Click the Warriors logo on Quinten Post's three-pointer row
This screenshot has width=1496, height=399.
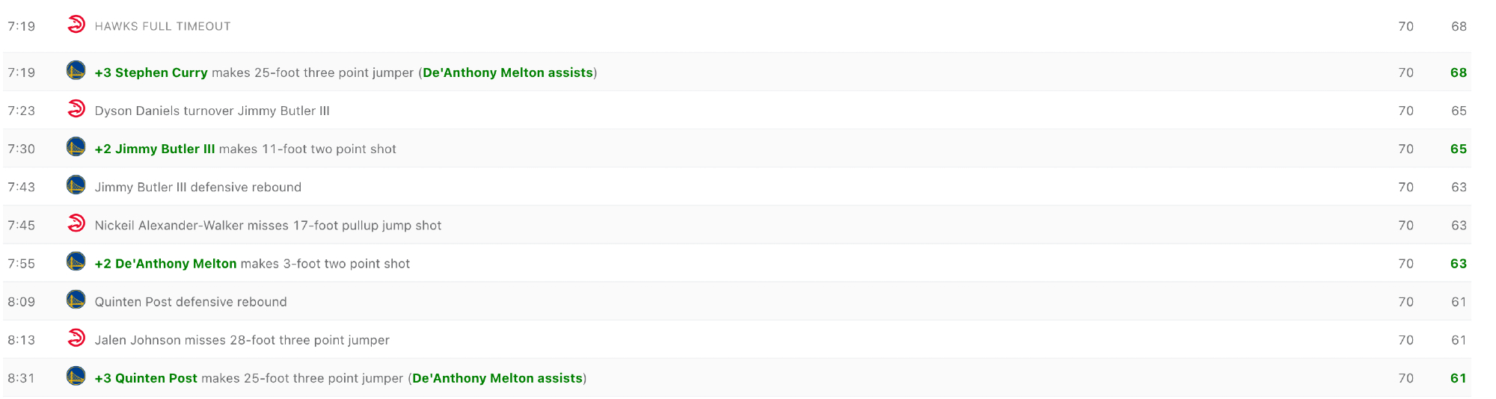click(x=76, y=377)
